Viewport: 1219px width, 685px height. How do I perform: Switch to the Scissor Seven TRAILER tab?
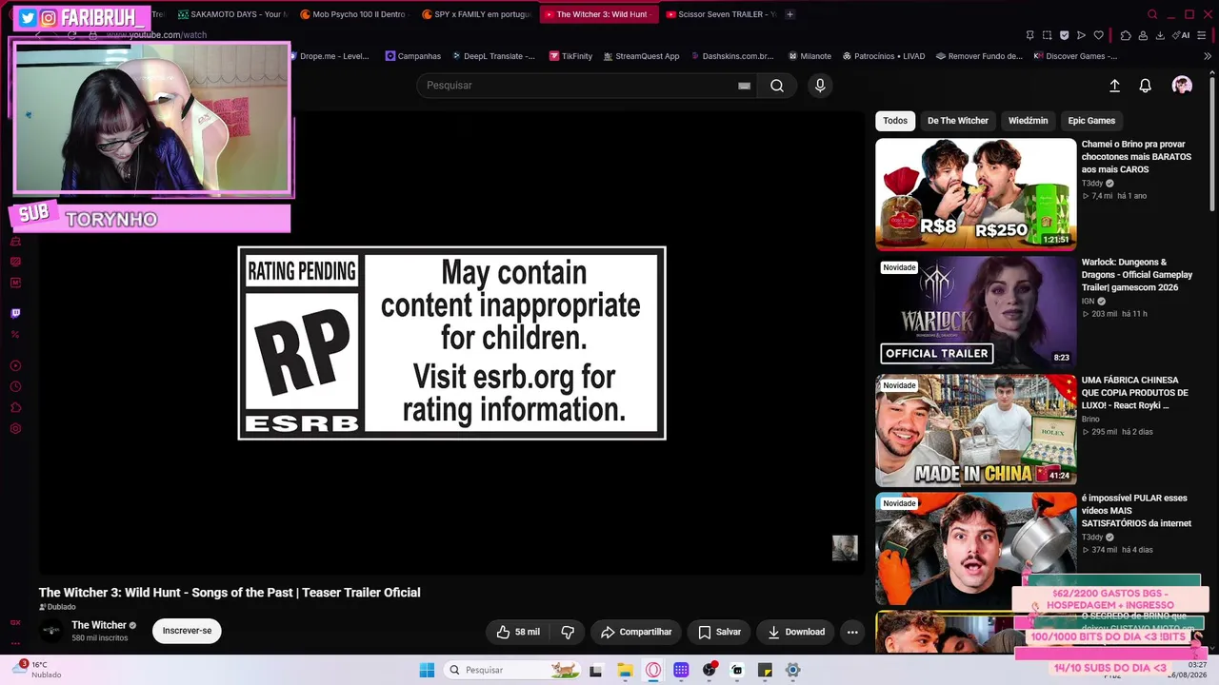720,14
